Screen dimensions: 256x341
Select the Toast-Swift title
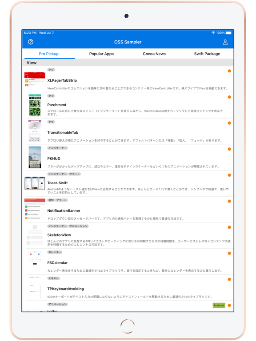(x=57, y=183)
